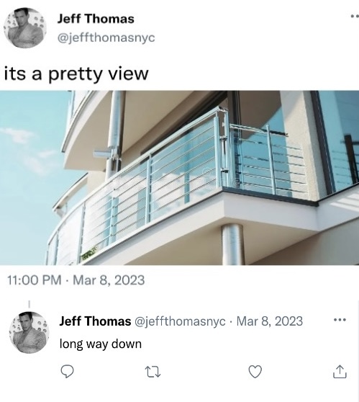Open the reply's Mar 8, 2023 date link

(270, 321)
